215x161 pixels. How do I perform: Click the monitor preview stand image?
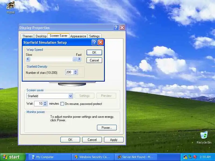[72, 84]
